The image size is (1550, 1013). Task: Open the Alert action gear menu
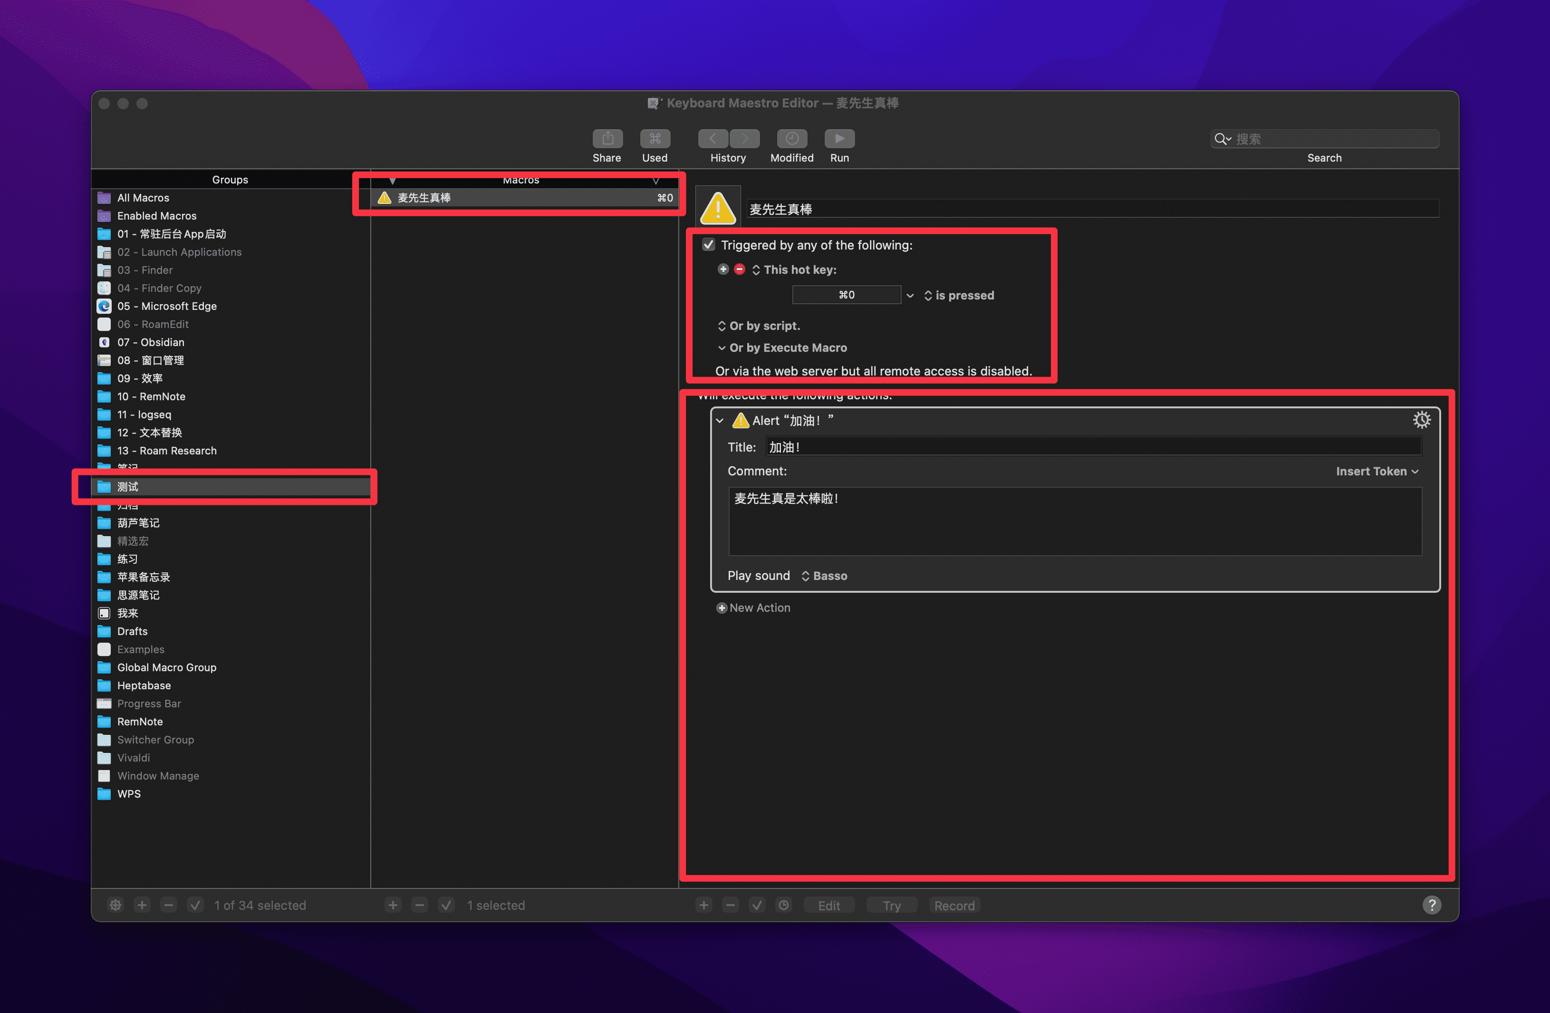coord(1421,420)
